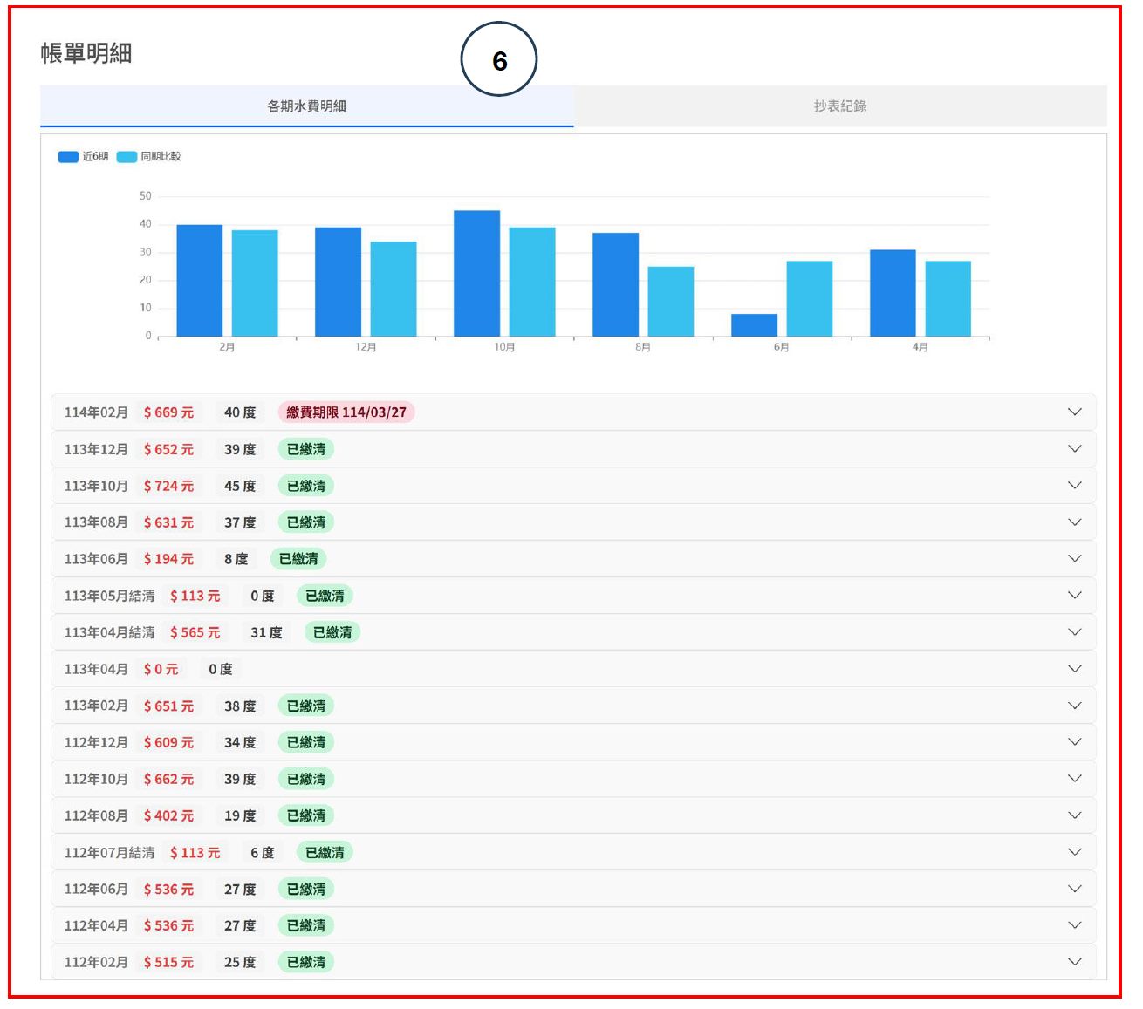Image resolution: width=1143 pixels, height=1009 pixels.
Task: Click the short dark blue 6月 bar
Action: click(755, 325)
